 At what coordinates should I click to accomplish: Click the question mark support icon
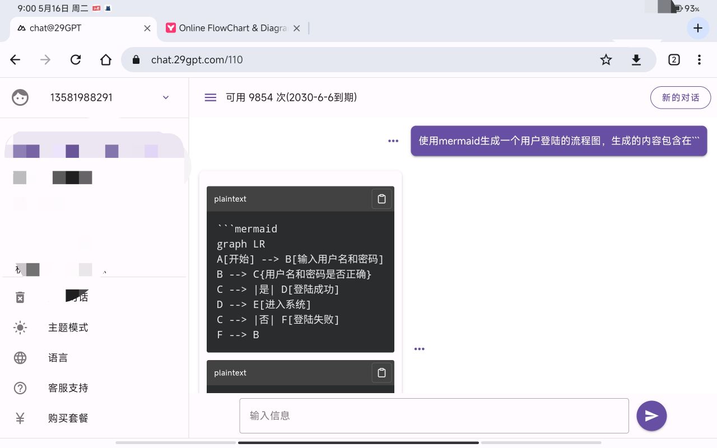[x=20, y=388]
